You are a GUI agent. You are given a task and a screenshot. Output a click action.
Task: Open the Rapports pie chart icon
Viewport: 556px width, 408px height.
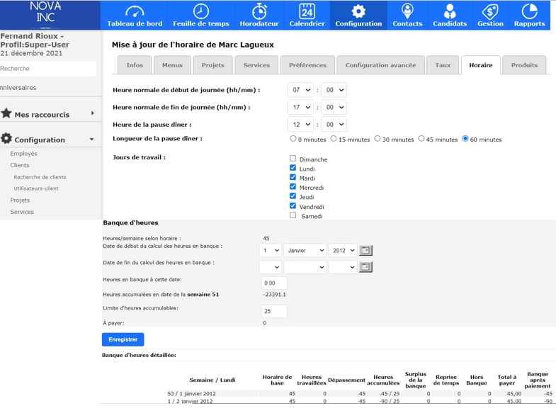(529, 11)
